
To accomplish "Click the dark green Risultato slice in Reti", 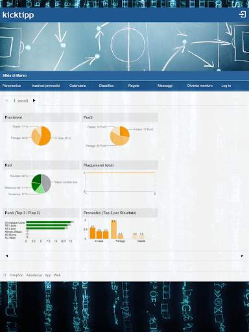I will [x=37, y=179].
